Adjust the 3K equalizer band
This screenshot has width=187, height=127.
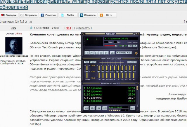118,72
